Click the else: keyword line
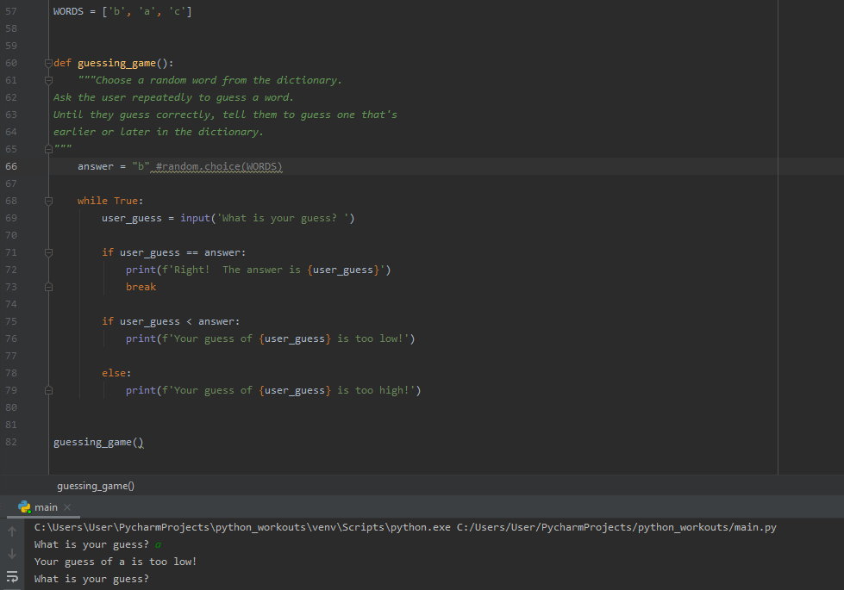This screenshot has width=844, height=590. (x=116, y=373)
